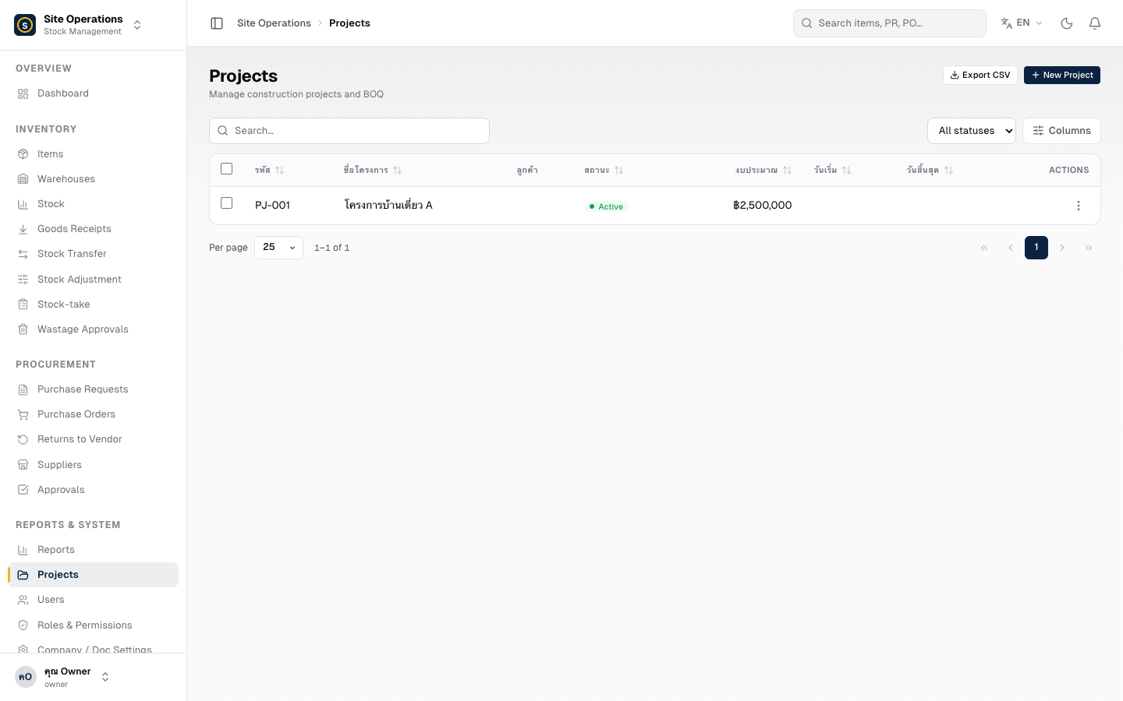Click Approvals check-square icon
This screenshot has height=701, width=1123.
tap(23, 490)
